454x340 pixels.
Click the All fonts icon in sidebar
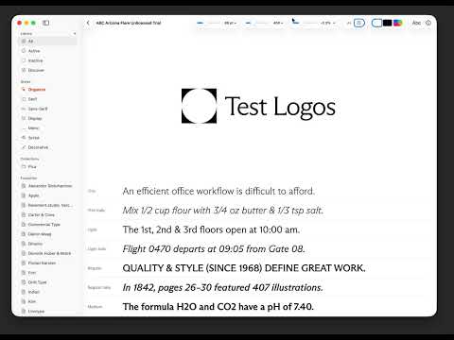24,42
